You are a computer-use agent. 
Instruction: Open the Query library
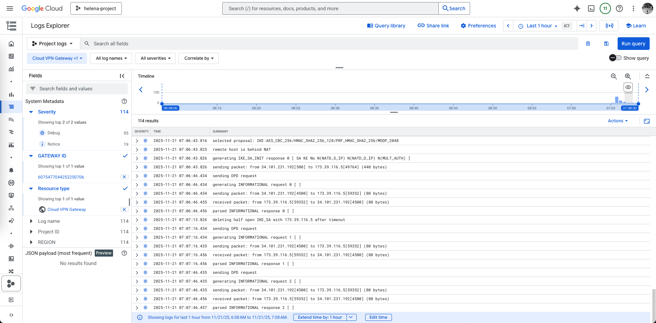[x=386, y=26]
